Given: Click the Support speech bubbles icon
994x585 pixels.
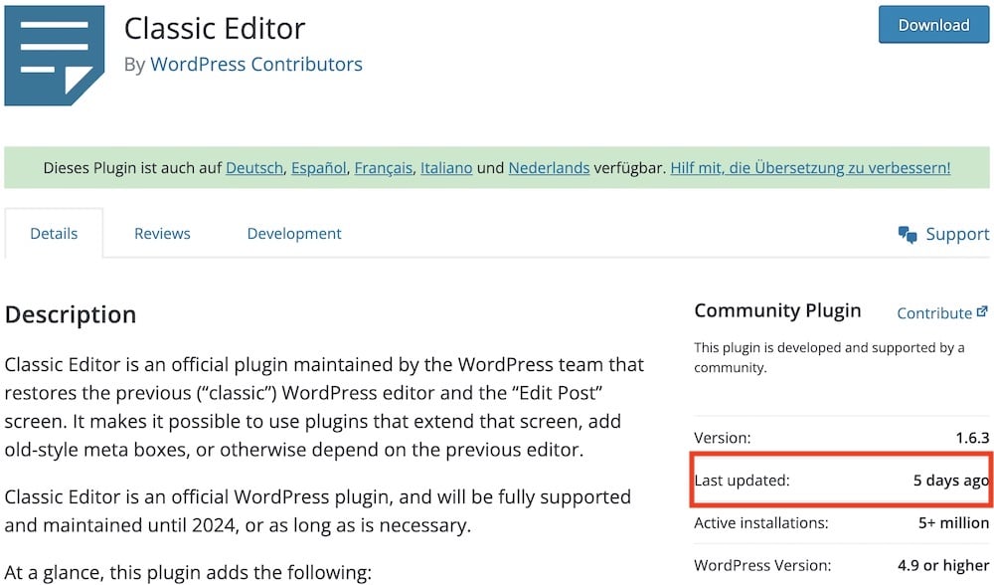Looking at the screenshot, I should [x=908, y=235].
